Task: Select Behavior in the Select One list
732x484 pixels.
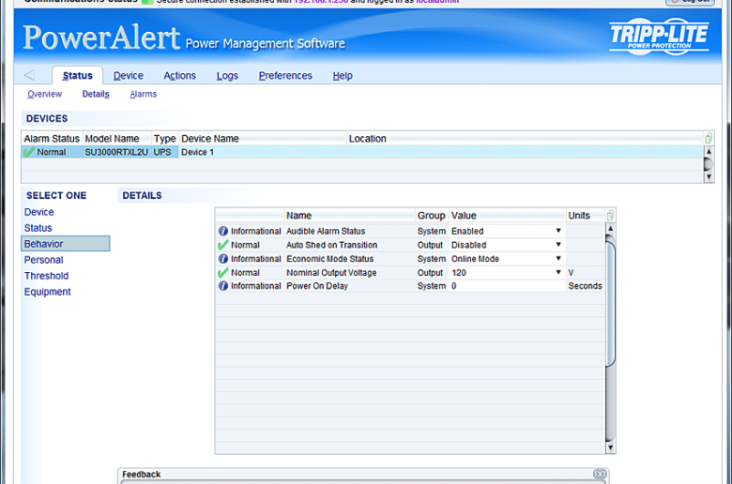Action: pos(66,244)
